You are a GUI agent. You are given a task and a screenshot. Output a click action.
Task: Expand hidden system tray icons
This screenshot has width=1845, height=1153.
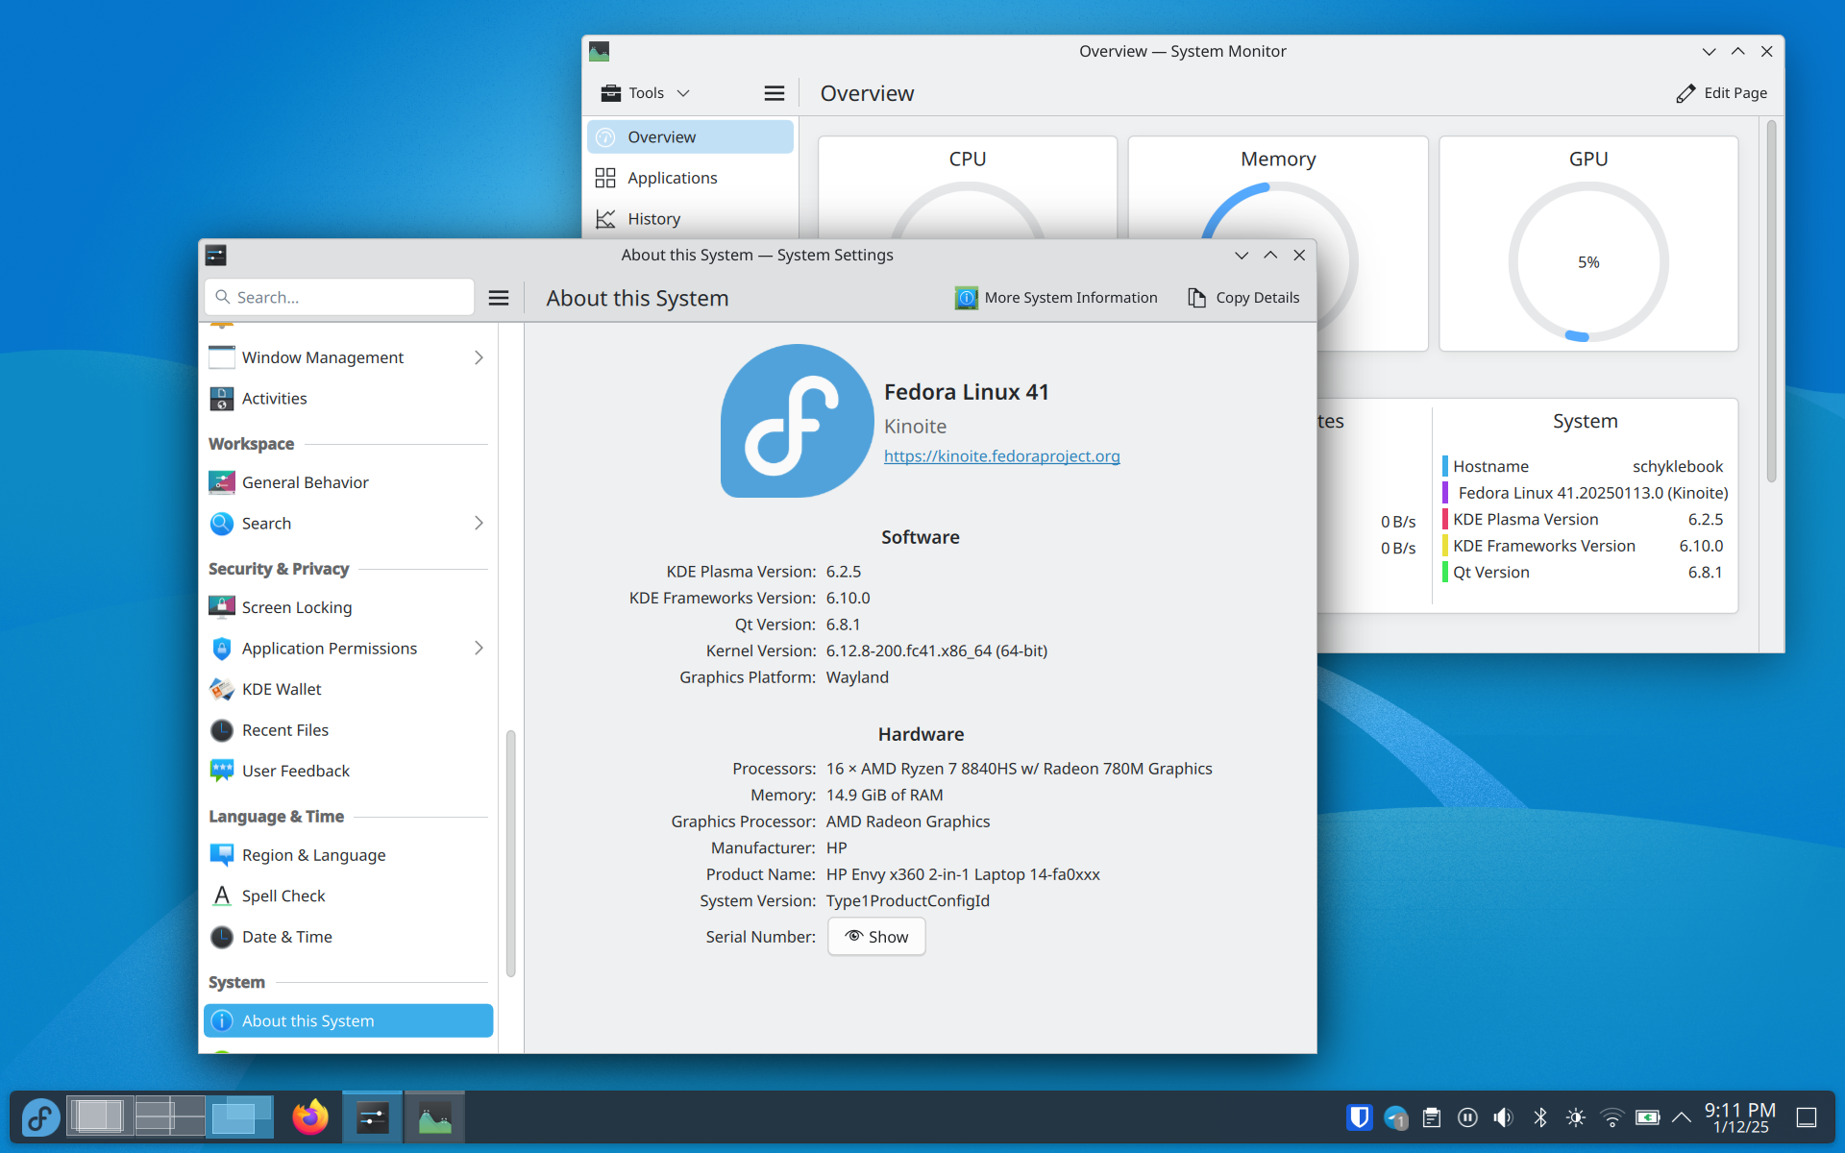(1682, 1117)
